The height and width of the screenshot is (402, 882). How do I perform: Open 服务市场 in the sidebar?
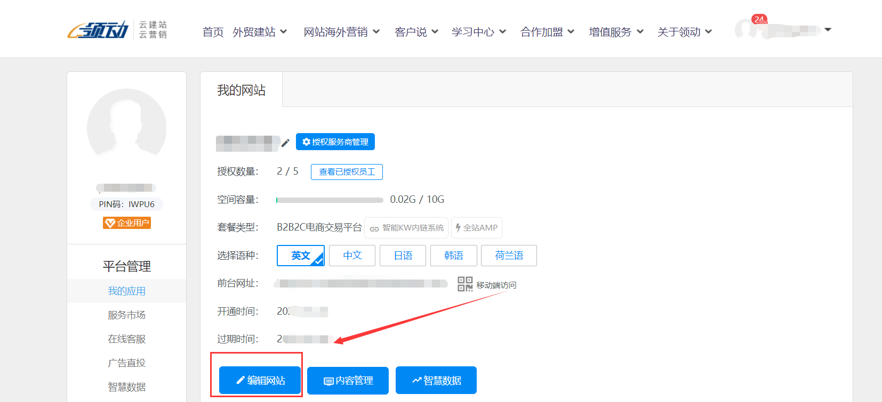[x=126, y=315]
